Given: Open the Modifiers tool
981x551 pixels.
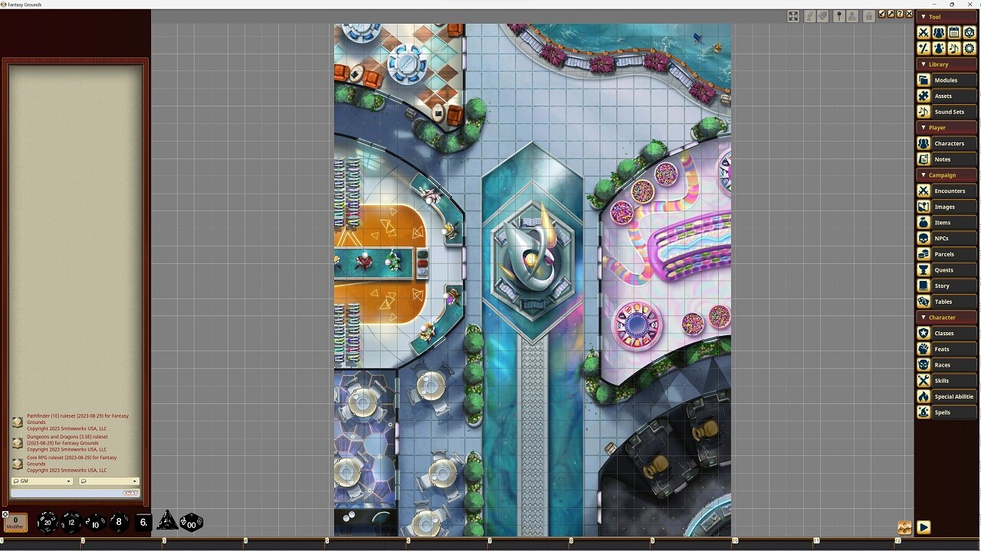Looking at the screenshot, I should 923,47.
